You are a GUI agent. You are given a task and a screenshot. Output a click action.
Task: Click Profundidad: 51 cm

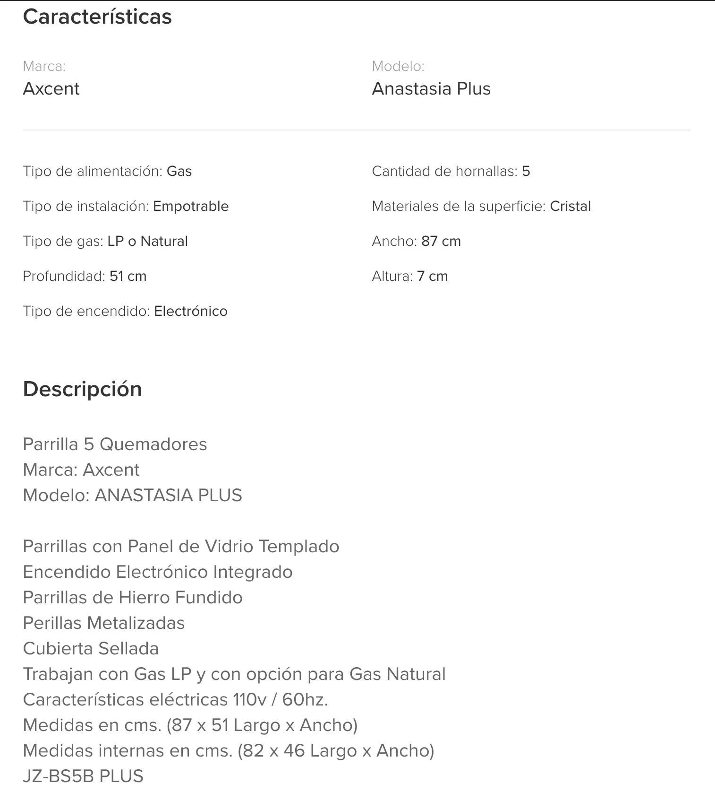[x=85, y=276]
